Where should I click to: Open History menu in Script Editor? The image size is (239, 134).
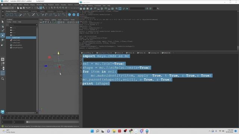[x=90, y=6]
